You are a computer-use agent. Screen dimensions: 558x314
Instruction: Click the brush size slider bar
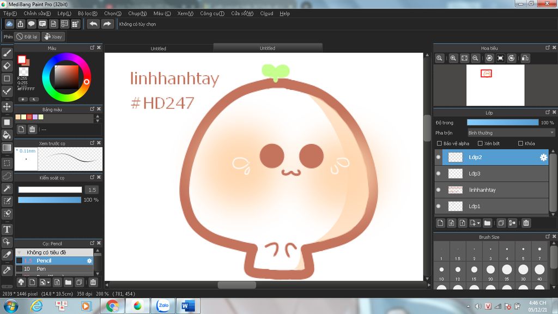coord(50,190)
